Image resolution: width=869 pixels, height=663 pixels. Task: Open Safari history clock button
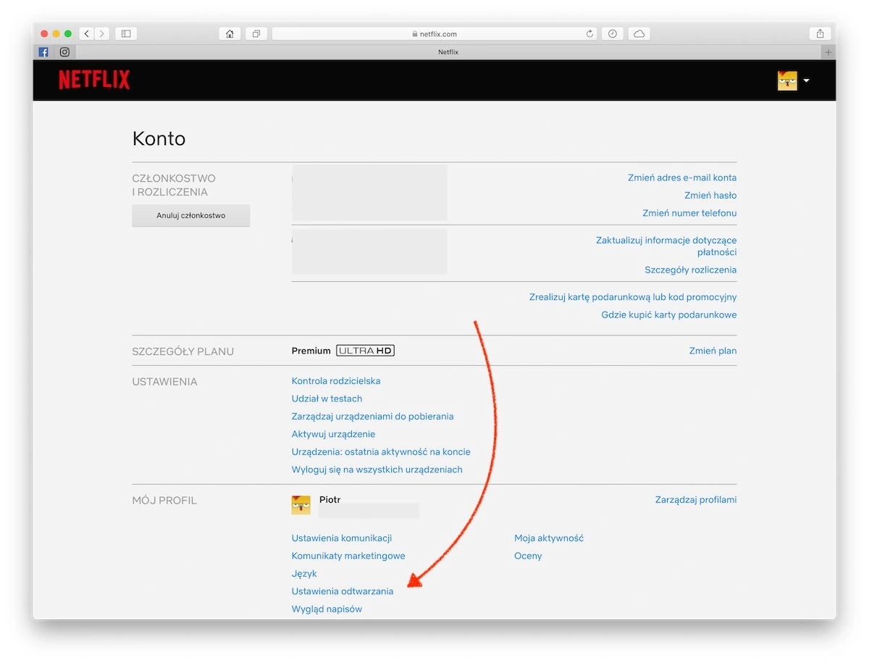tap(613, 34)
